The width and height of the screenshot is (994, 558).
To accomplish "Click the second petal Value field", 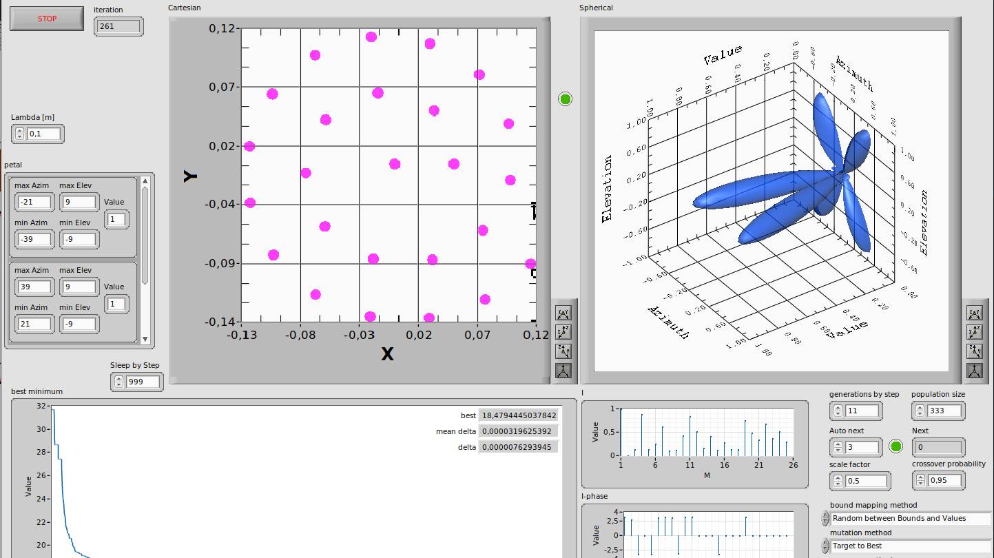I will (x=116, y=304).
